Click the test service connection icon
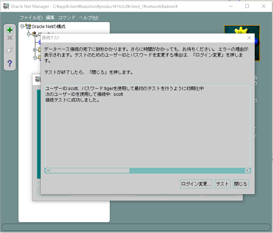The width and height of the screenshot is (273, 233). tap(10, 50)
